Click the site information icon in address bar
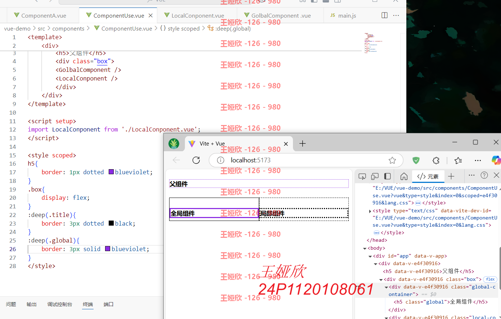 (x=221, y=160)
